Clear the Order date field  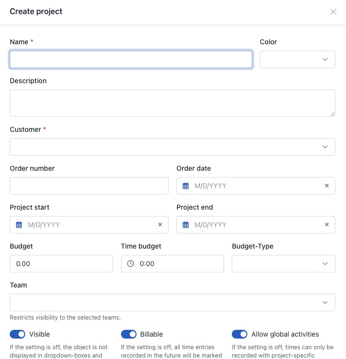pyautogui.click(x=327, y=186)
